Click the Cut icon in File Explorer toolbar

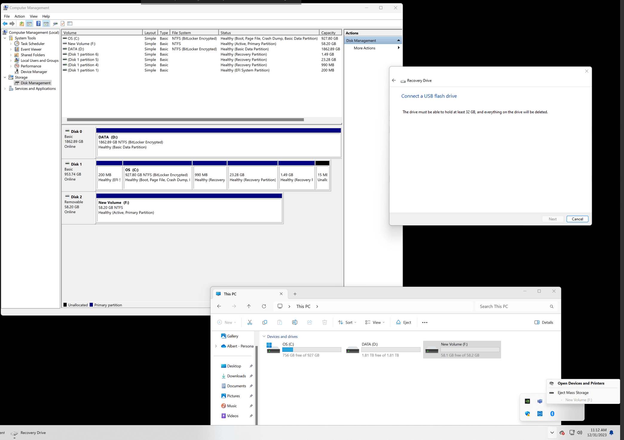pyautogui.click(x=250, y=322)
